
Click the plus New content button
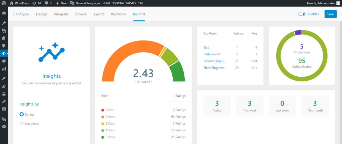(61, 3)
